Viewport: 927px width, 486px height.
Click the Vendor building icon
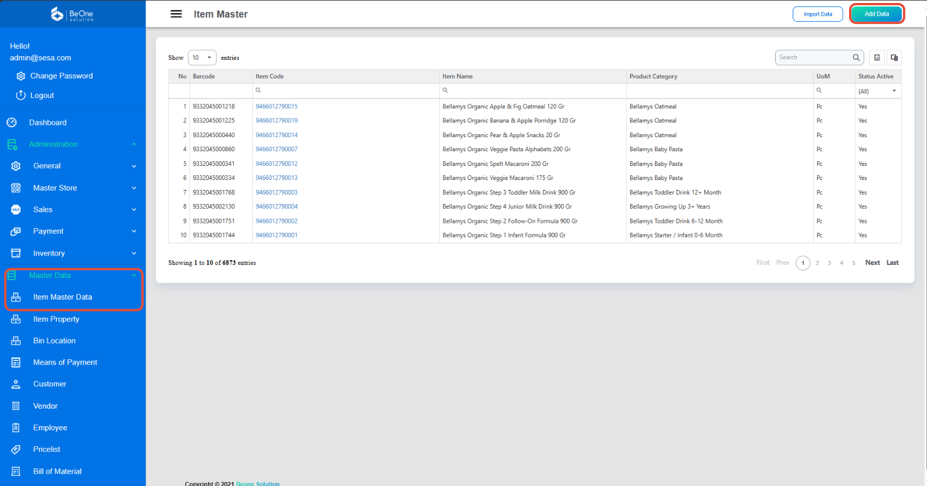pos(16,406)
